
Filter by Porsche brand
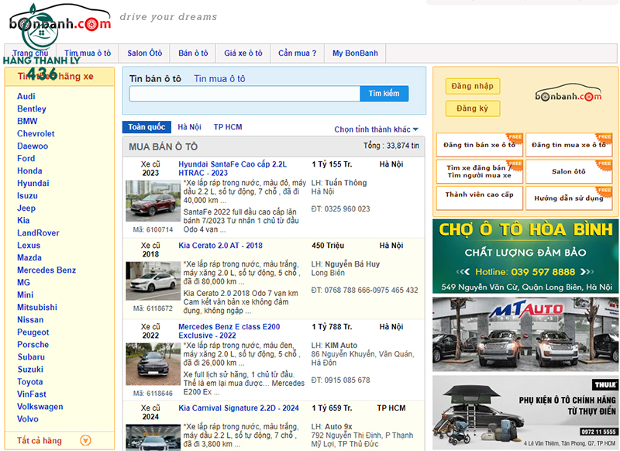33,345
